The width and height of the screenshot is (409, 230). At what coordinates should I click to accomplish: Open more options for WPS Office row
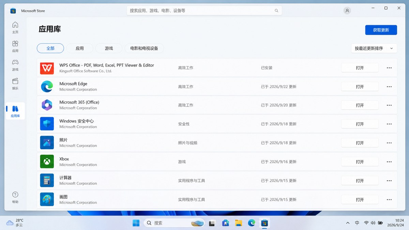click(x=389, y=68)
